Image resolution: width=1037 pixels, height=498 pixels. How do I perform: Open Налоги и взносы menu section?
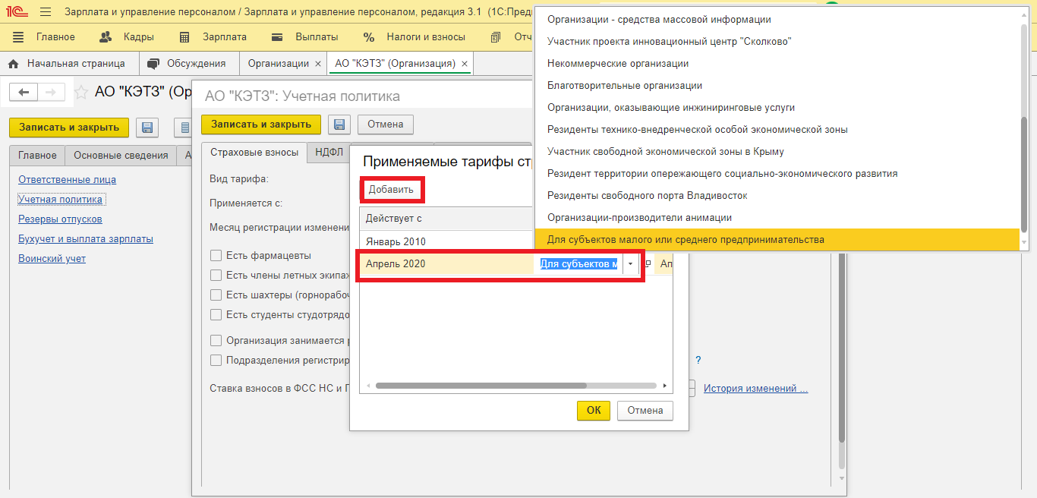(x=414, y=36)
